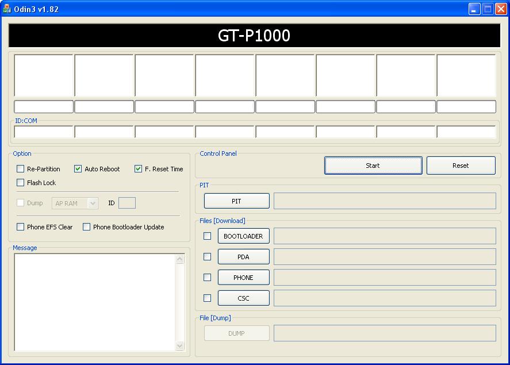The width and height of the screenshot is (510, 365).
Task: Click the Start button
Action: 373,166
